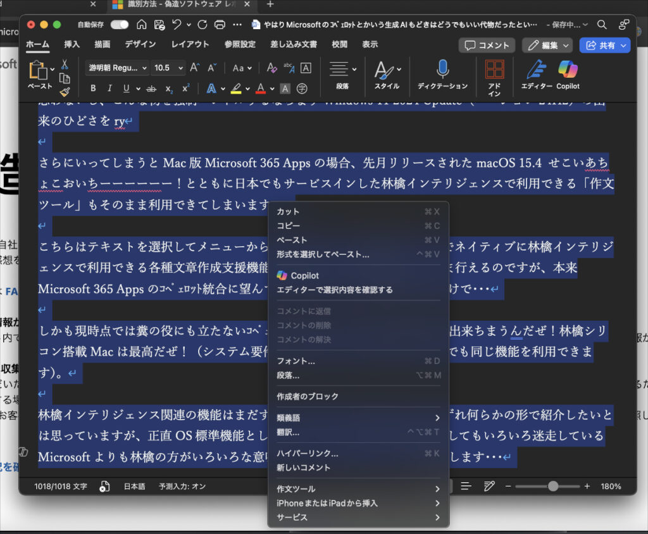Apply superscript formatting
This screenshot has width=648, height=534.
click(186, 89)
